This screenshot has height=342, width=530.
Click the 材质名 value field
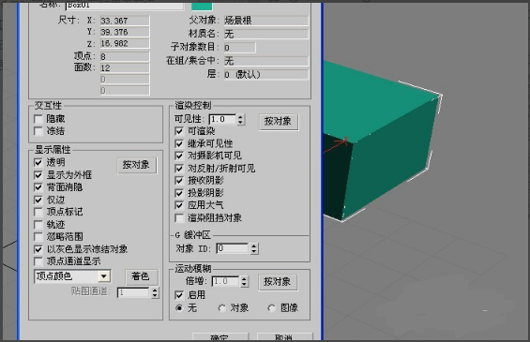[266, 34]
